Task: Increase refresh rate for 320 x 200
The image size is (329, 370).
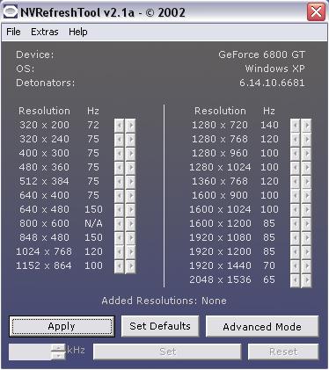Action: [x=130, y=126]
